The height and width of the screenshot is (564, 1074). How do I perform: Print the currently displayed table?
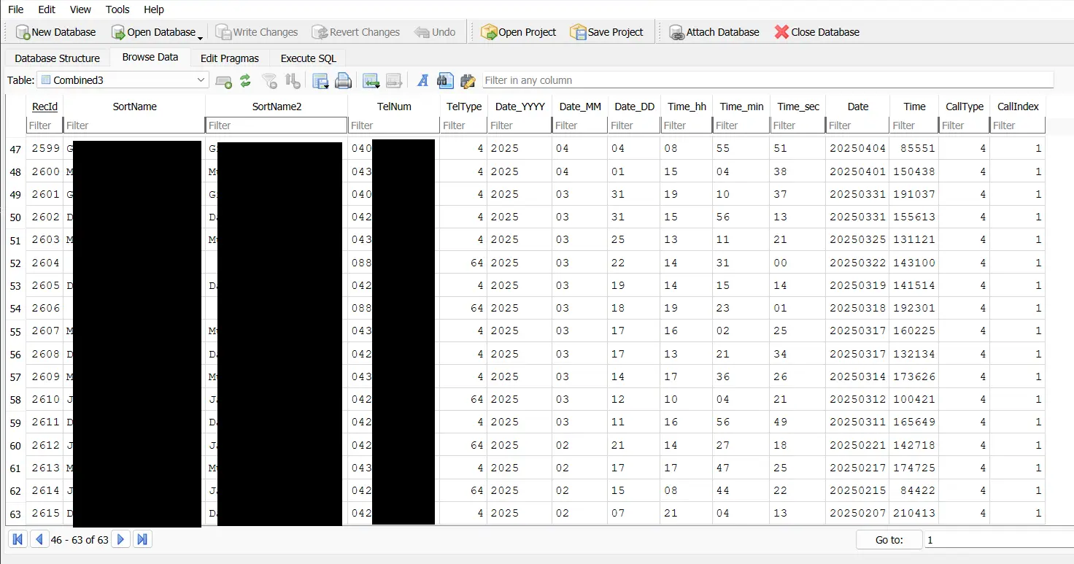point(344,81)
